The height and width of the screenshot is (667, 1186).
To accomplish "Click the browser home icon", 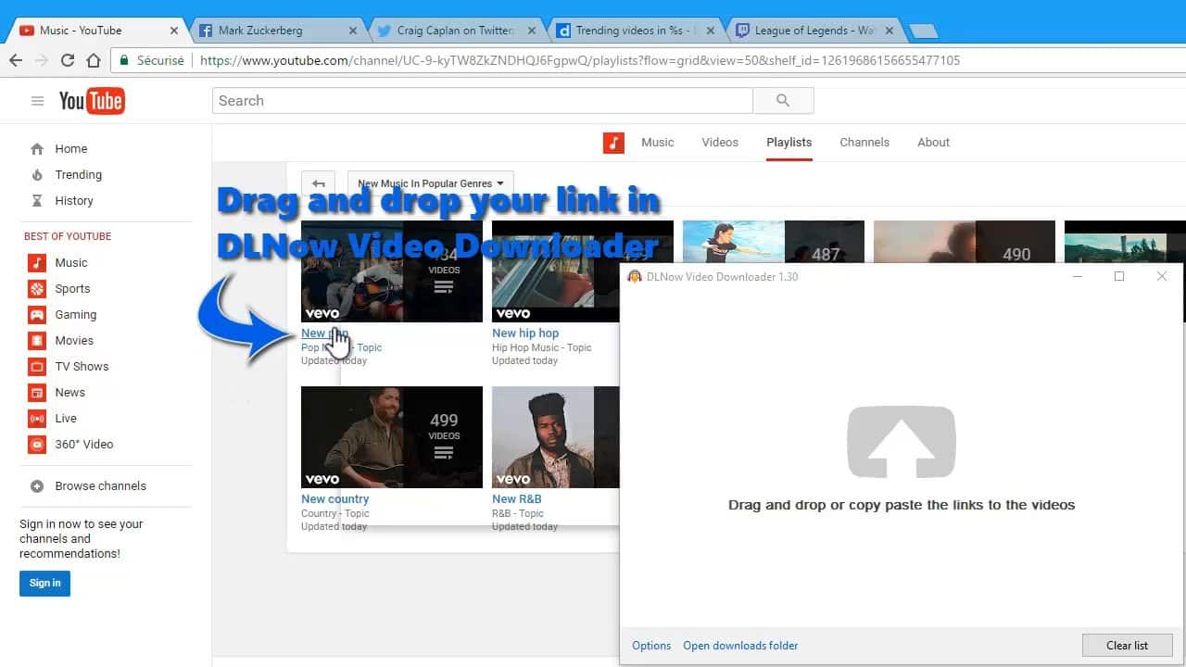I will [x=93, y=60].
